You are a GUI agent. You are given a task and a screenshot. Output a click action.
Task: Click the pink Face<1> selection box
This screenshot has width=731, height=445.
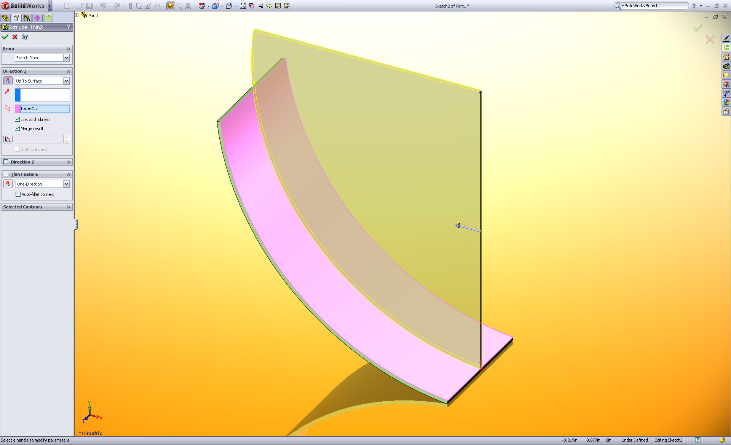tap(45, 109)
